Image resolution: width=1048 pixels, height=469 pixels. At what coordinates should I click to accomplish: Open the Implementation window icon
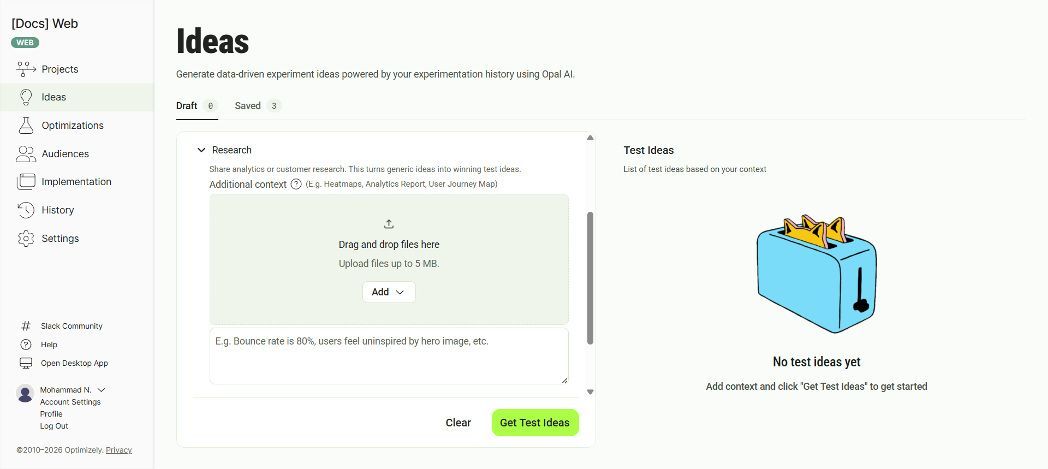tap(26, 182)
